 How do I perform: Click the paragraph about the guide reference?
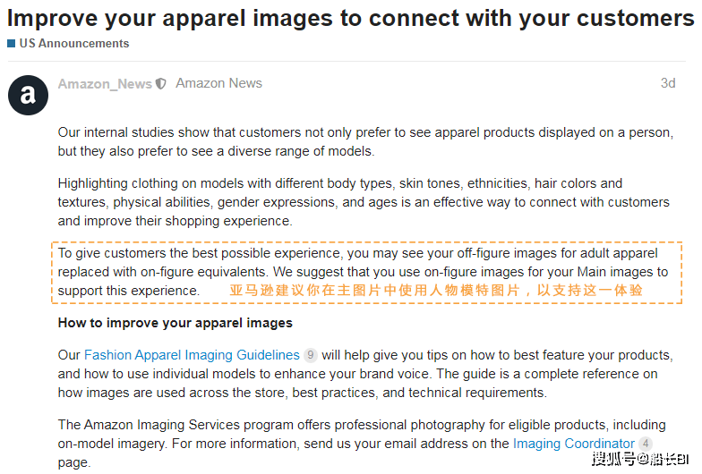(365, 374)
